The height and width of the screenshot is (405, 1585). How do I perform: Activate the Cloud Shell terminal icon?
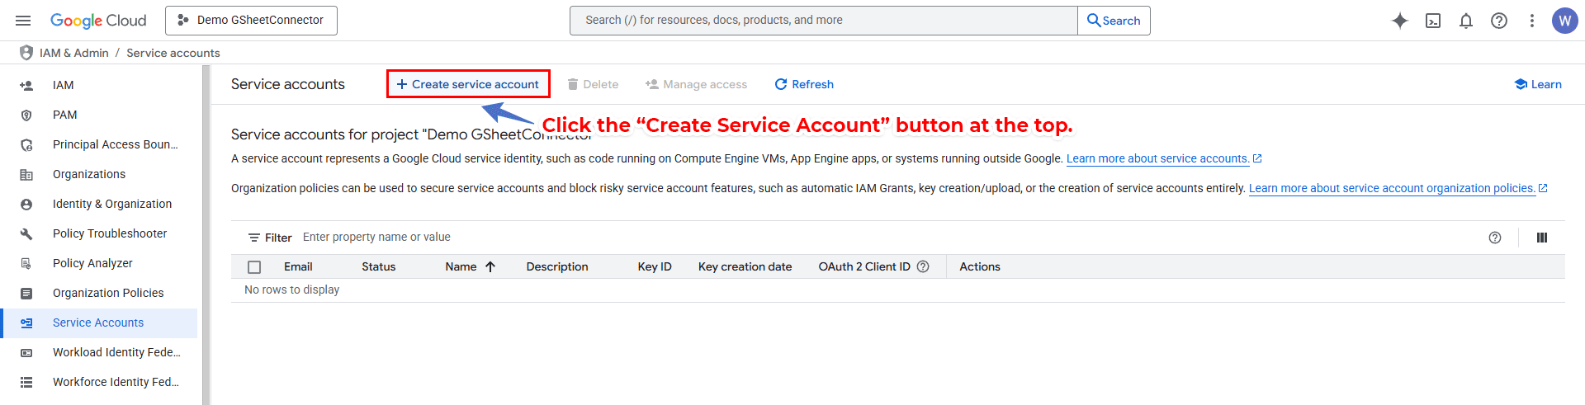pos(1433,21)
